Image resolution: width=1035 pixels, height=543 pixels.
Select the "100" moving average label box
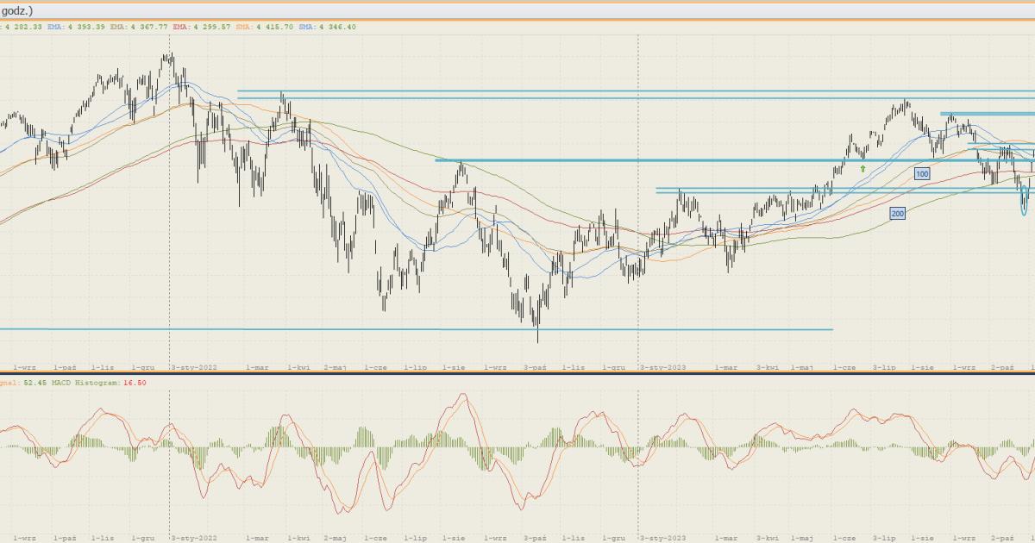coord(922,174)
